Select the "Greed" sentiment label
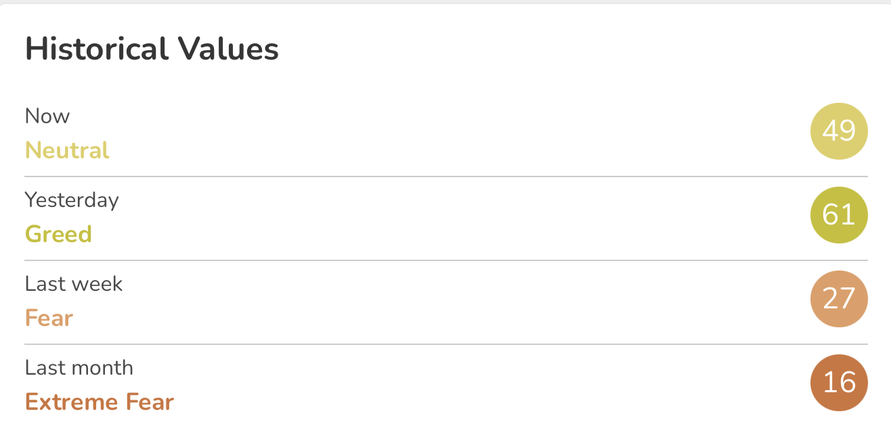891x445 pixels. point(58,234)
